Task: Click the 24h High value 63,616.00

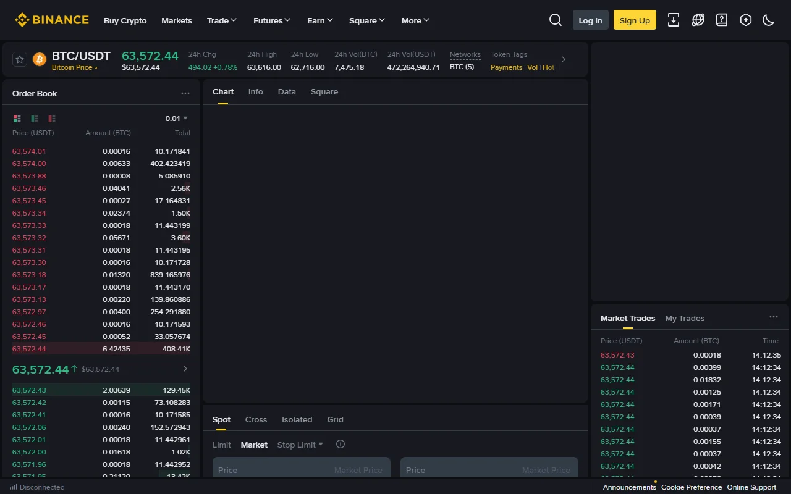Action: coord(264,67)
